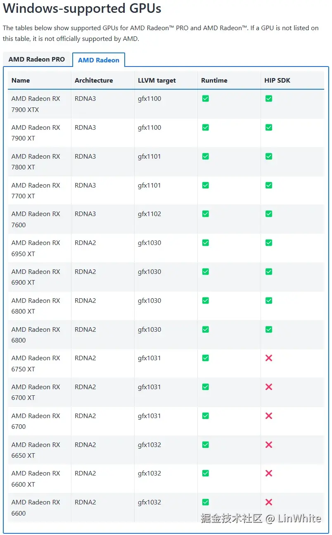Screen dimensions: 332x535
Task: Click the HIP SDK checkmark for RX 6800 XT
Action: (268, 300)
